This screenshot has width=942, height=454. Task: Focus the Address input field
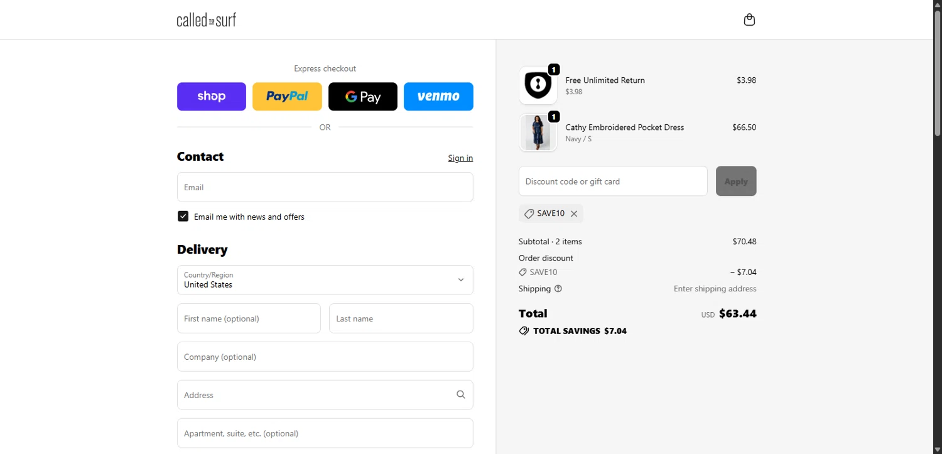click(325, 395)
